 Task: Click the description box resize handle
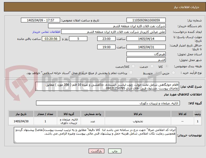click(x=37, y=89)
